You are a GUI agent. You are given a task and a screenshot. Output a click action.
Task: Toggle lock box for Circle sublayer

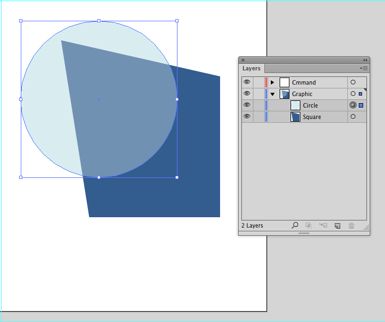258,105
